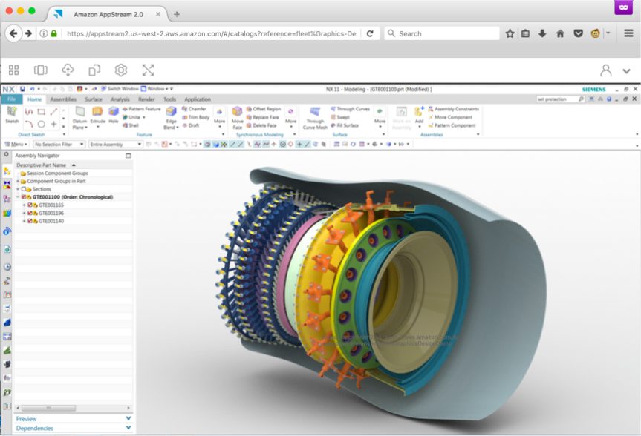Click the Assembly Navigator horizontal scrollbar thumb

pos(48,408)
